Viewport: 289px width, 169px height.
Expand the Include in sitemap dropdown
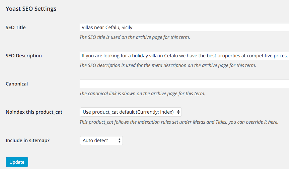101,140
